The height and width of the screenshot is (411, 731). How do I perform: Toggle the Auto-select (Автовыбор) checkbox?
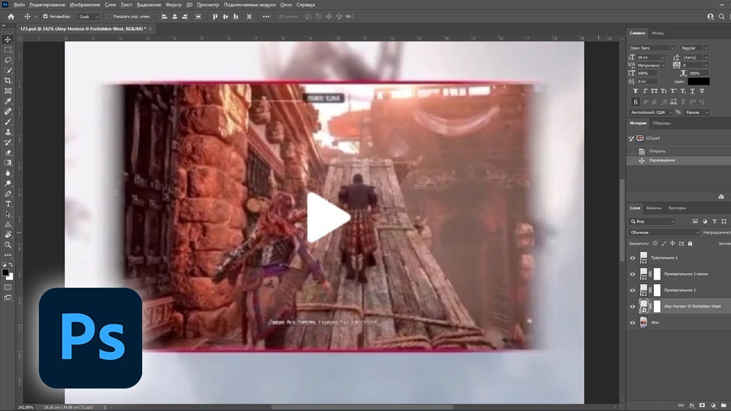pyautogui.click(x=46, y=17)
